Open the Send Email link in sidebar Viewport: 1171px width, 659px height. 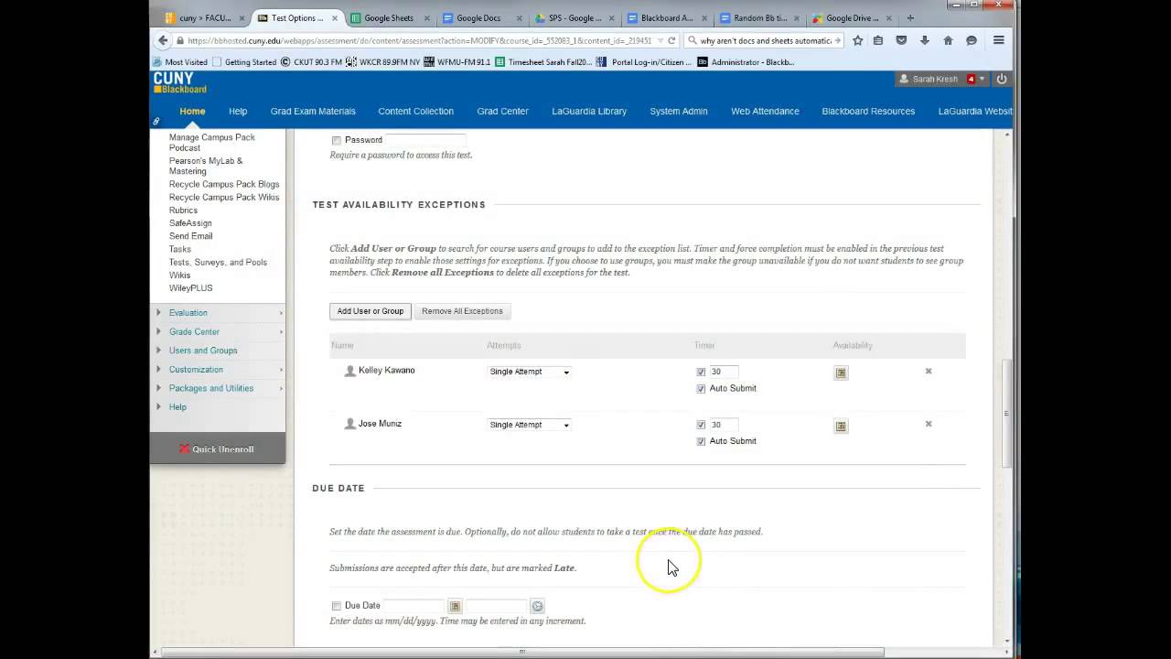tap(191, 236)
